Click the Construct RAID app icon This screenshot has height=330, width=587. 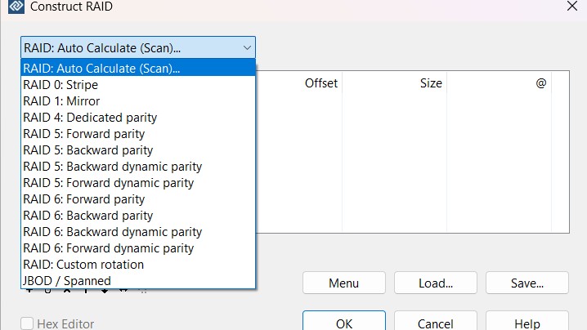click(15, 7)
